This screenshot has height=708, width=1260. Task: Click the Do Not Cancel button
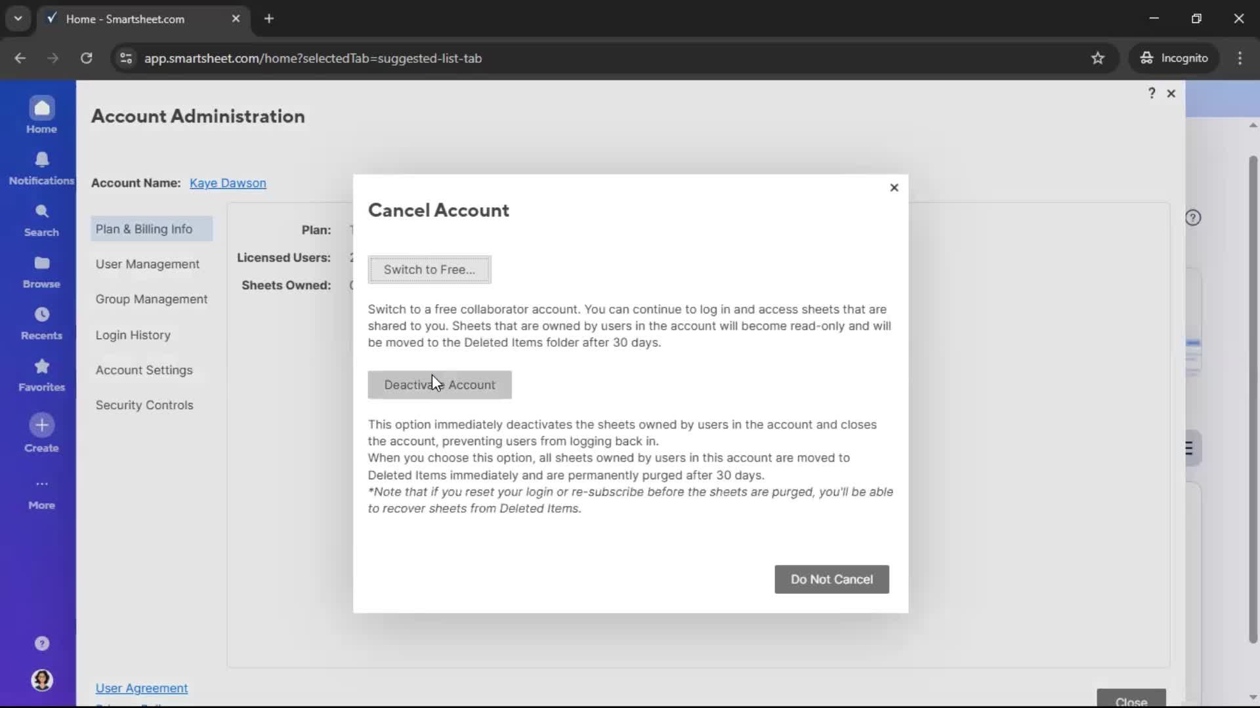point(831,580)
